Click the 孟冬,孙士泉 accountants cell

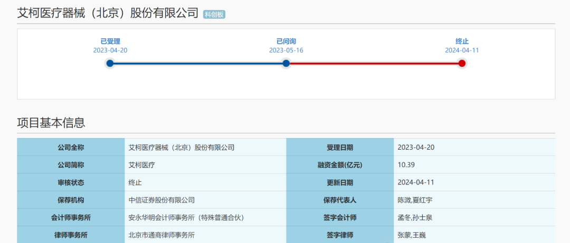pos(474,218)
